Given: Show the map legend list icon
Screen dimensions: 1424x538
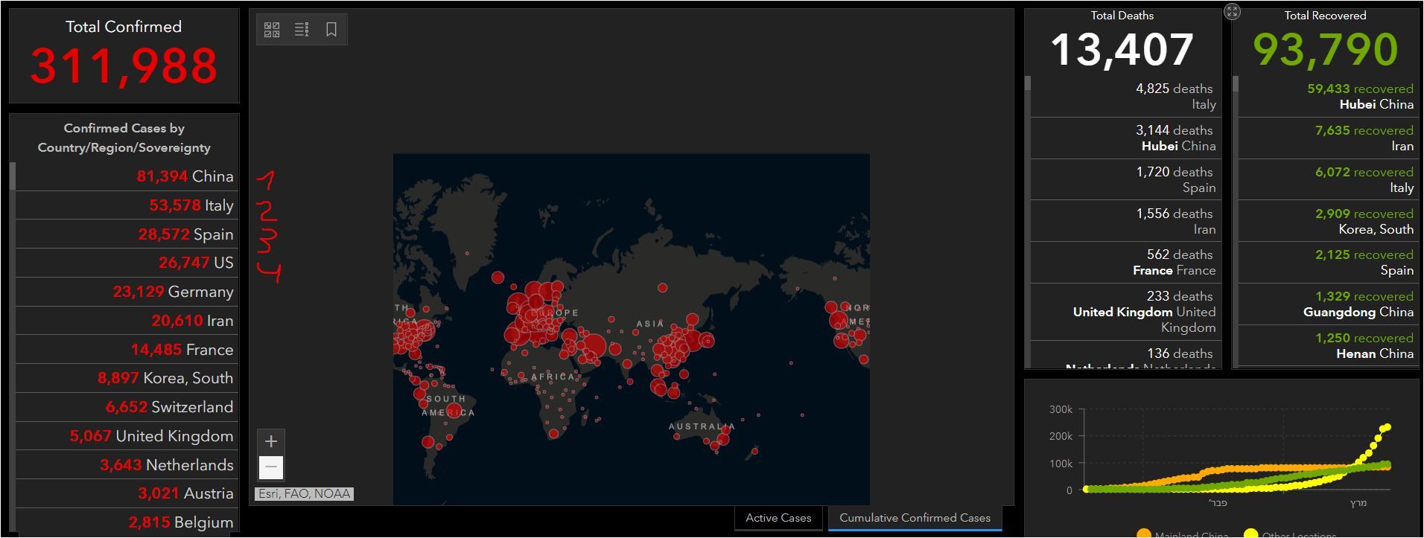Looking at the screenshot, I should tap(302, 30).
